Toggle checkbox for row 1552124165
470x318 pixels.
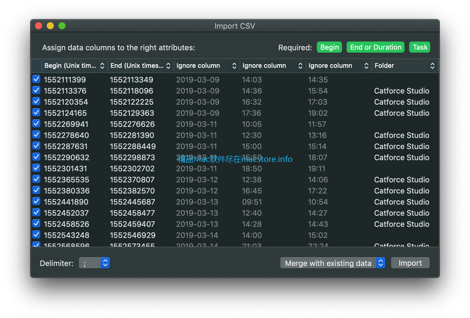pos(36,113)
